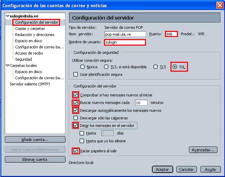
Task: Select Configuración del servidor in account tree
Action: tap(36, 22)
